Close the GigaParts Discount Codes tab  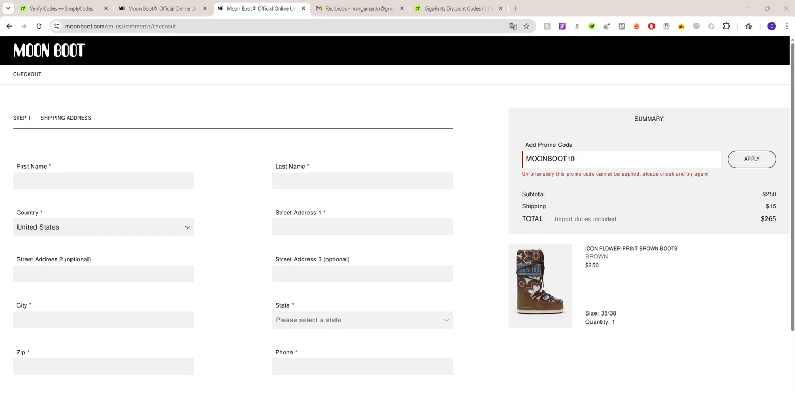pos(500,8)
